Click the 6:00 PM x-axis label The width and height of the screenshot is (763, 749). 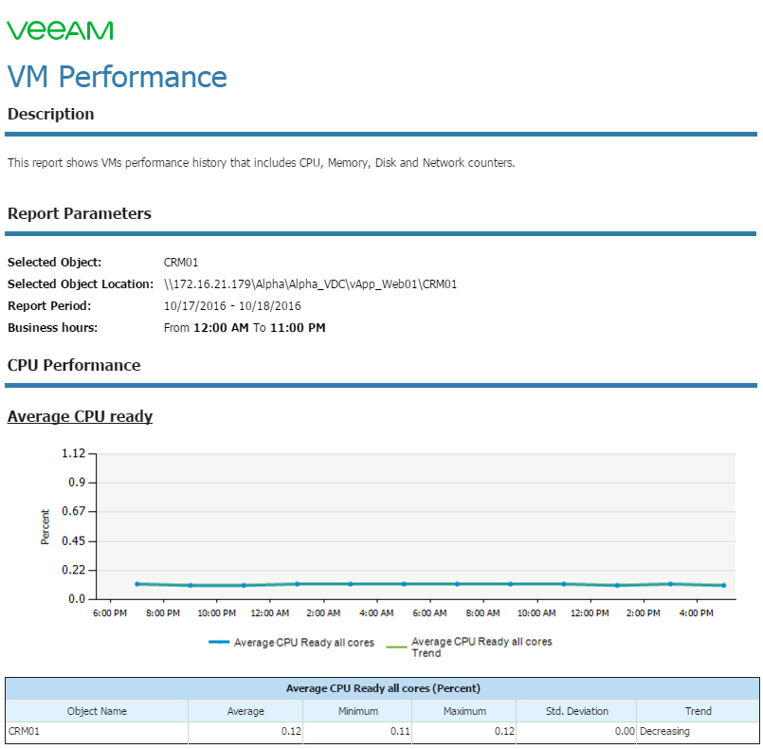pyautogui.click(x=110, y=613)
